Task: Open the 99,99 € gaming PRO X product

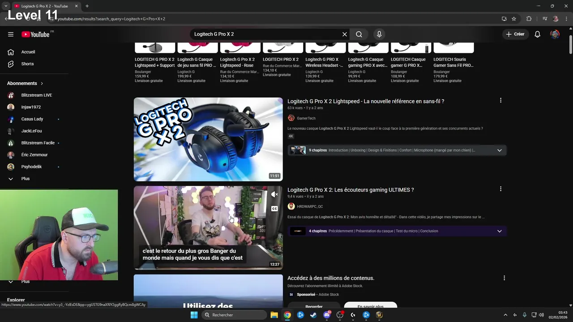Action: coord(368,63)
